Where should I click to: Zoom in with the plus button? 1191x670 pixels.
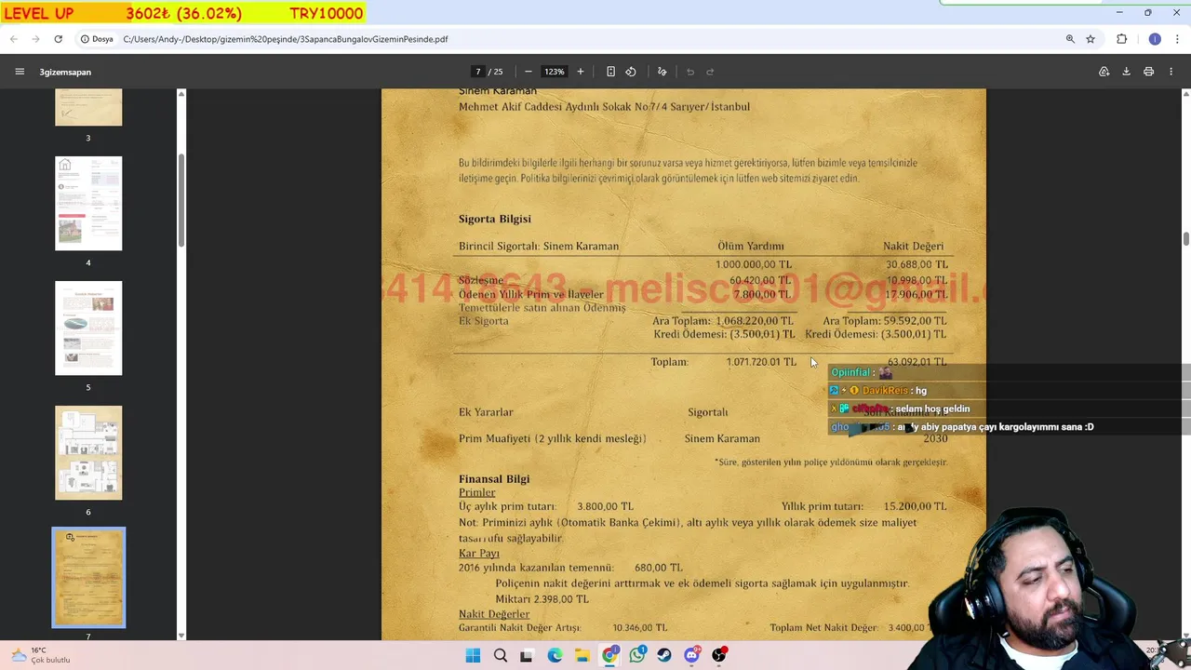[581, 72]
